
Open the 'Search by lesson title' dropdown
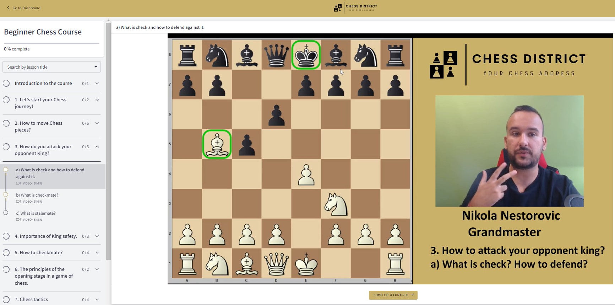pos(51,67)
